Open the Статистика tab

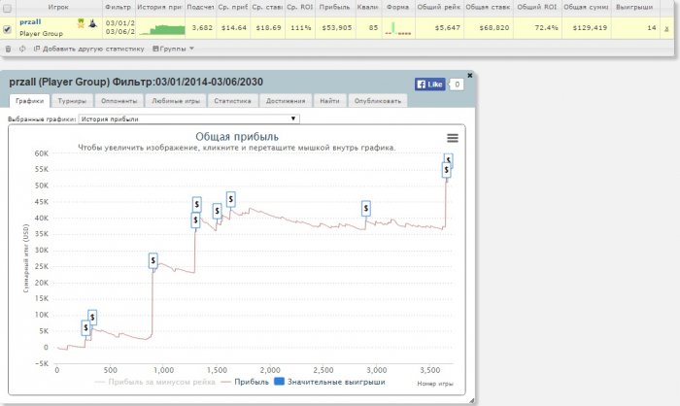[232, 101]
